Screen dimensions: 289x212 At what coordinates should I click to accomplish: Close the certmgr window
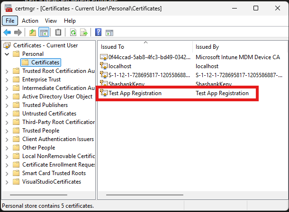pyautogui.click(x=277, y=9)
